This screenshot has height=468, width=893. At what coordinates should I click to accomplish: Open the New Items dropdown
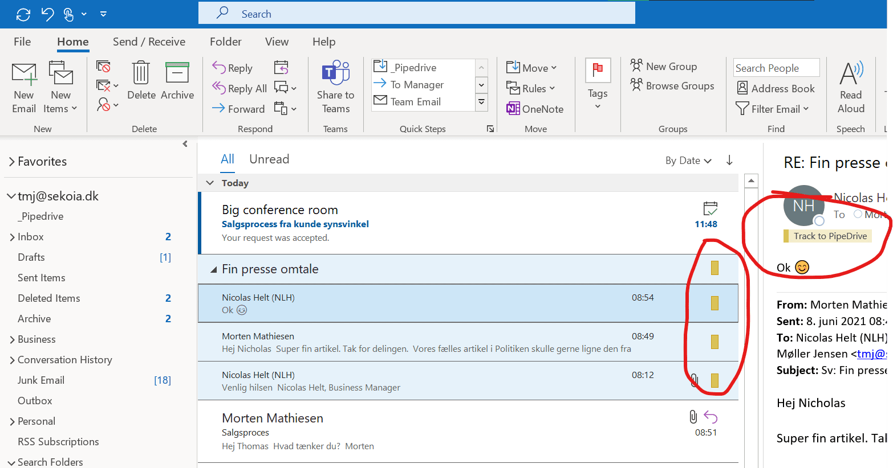[60, 88]
